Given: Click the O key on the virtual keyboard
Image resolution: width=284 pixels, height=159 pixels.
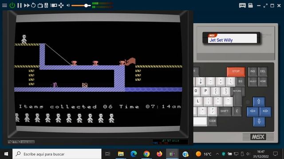Looking at the screenshot, I should pyautogui.click(x=196, y=91).
